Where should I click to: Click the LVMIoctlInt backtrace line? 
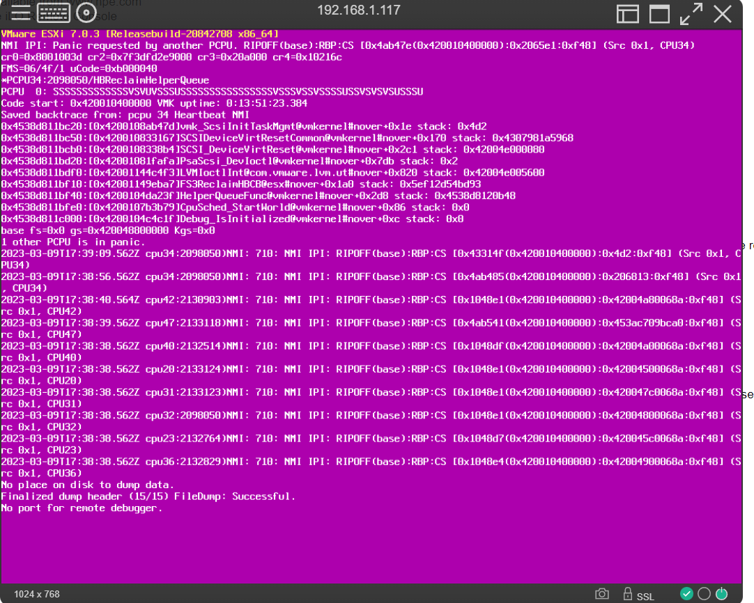[272, 173]
